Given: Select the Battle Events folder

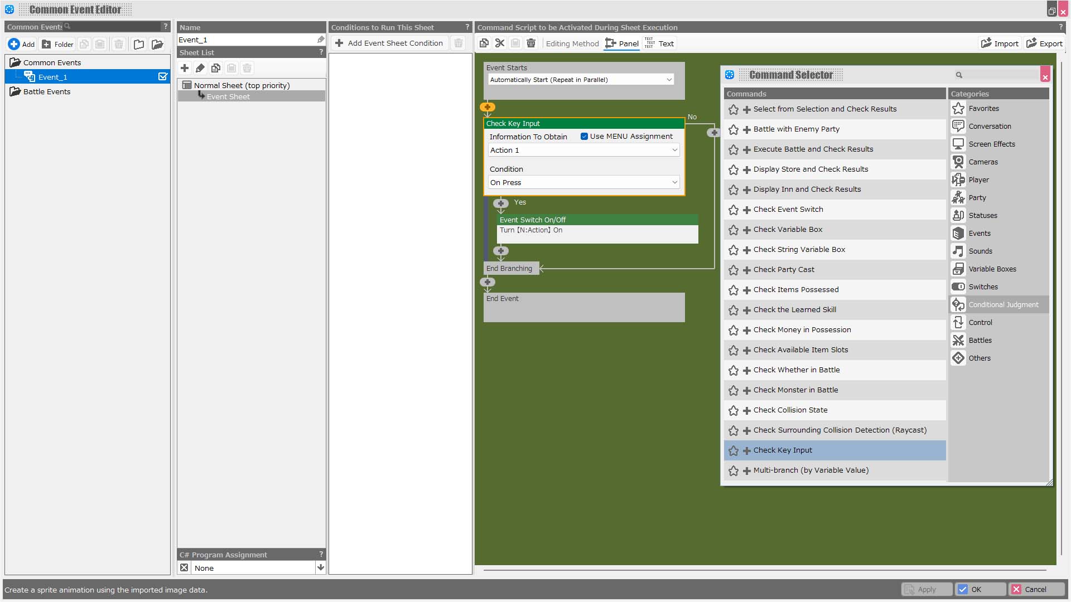Looking at the screenshot, I should pyautogui.click(x=47, y=91).
